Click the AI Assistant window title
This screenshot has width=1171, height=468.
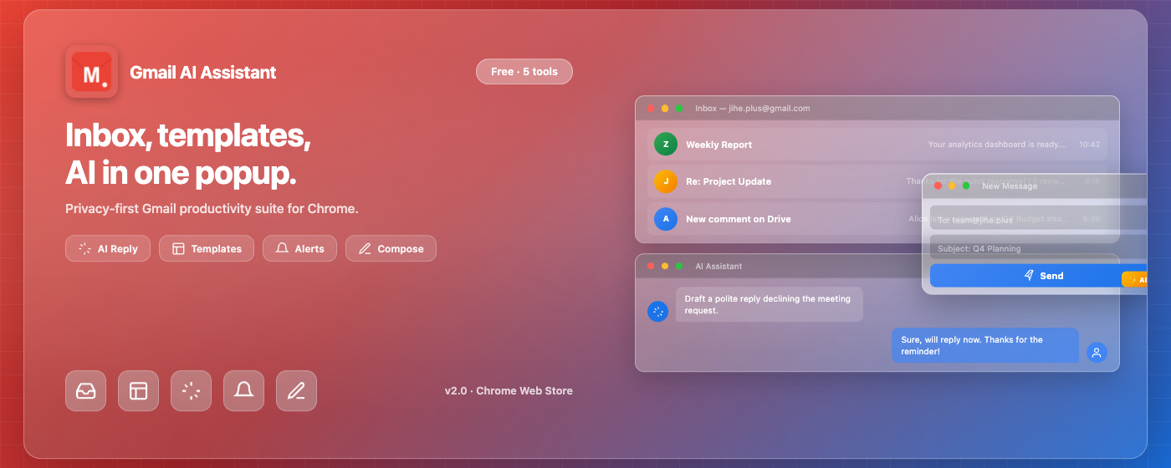718,267
